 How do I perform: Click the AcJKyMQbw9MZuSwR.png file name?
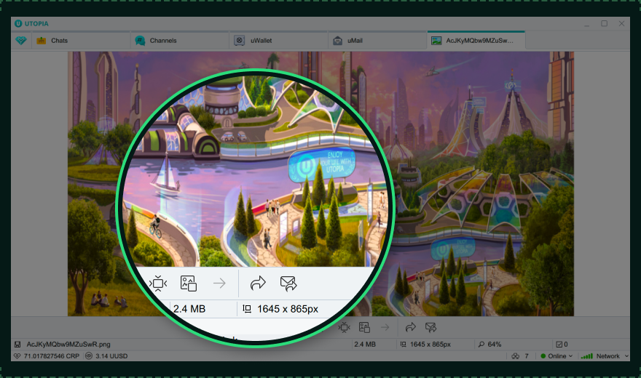tap(68, 344)
